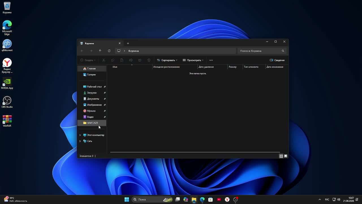
Task: Launch Microsoft Edge from the desktop
Action: 7,28
